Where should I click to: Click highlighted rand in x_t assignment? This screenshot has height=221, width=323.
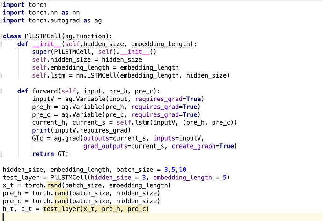tap(54, 185)
